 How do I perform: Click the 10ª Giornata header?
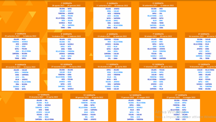[x=66, y=64]
